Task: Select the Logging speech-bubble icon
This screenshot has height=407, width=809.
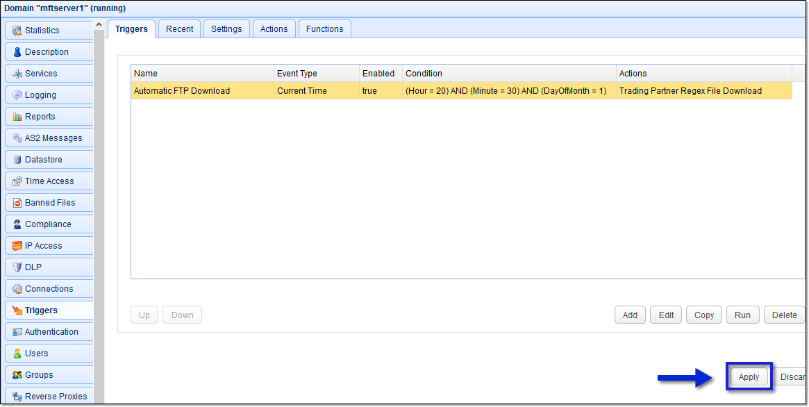Action: coord(17,95)
